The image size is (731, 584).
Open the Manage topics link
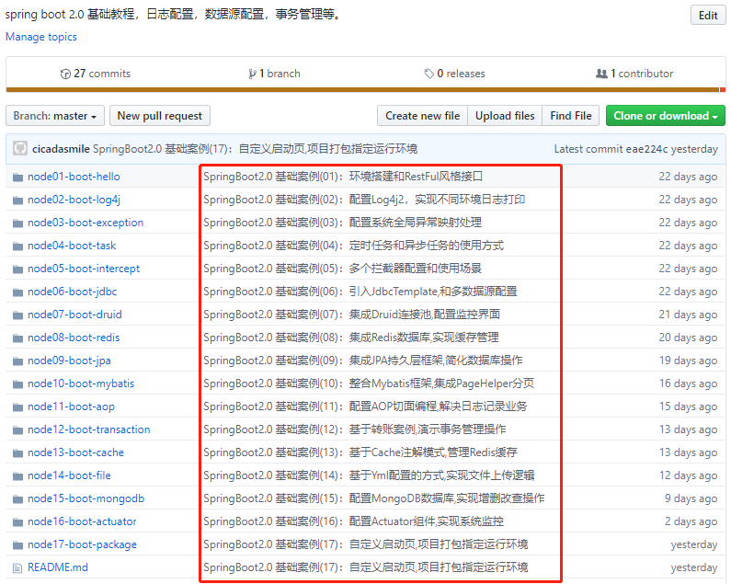(x=41, y=37)
